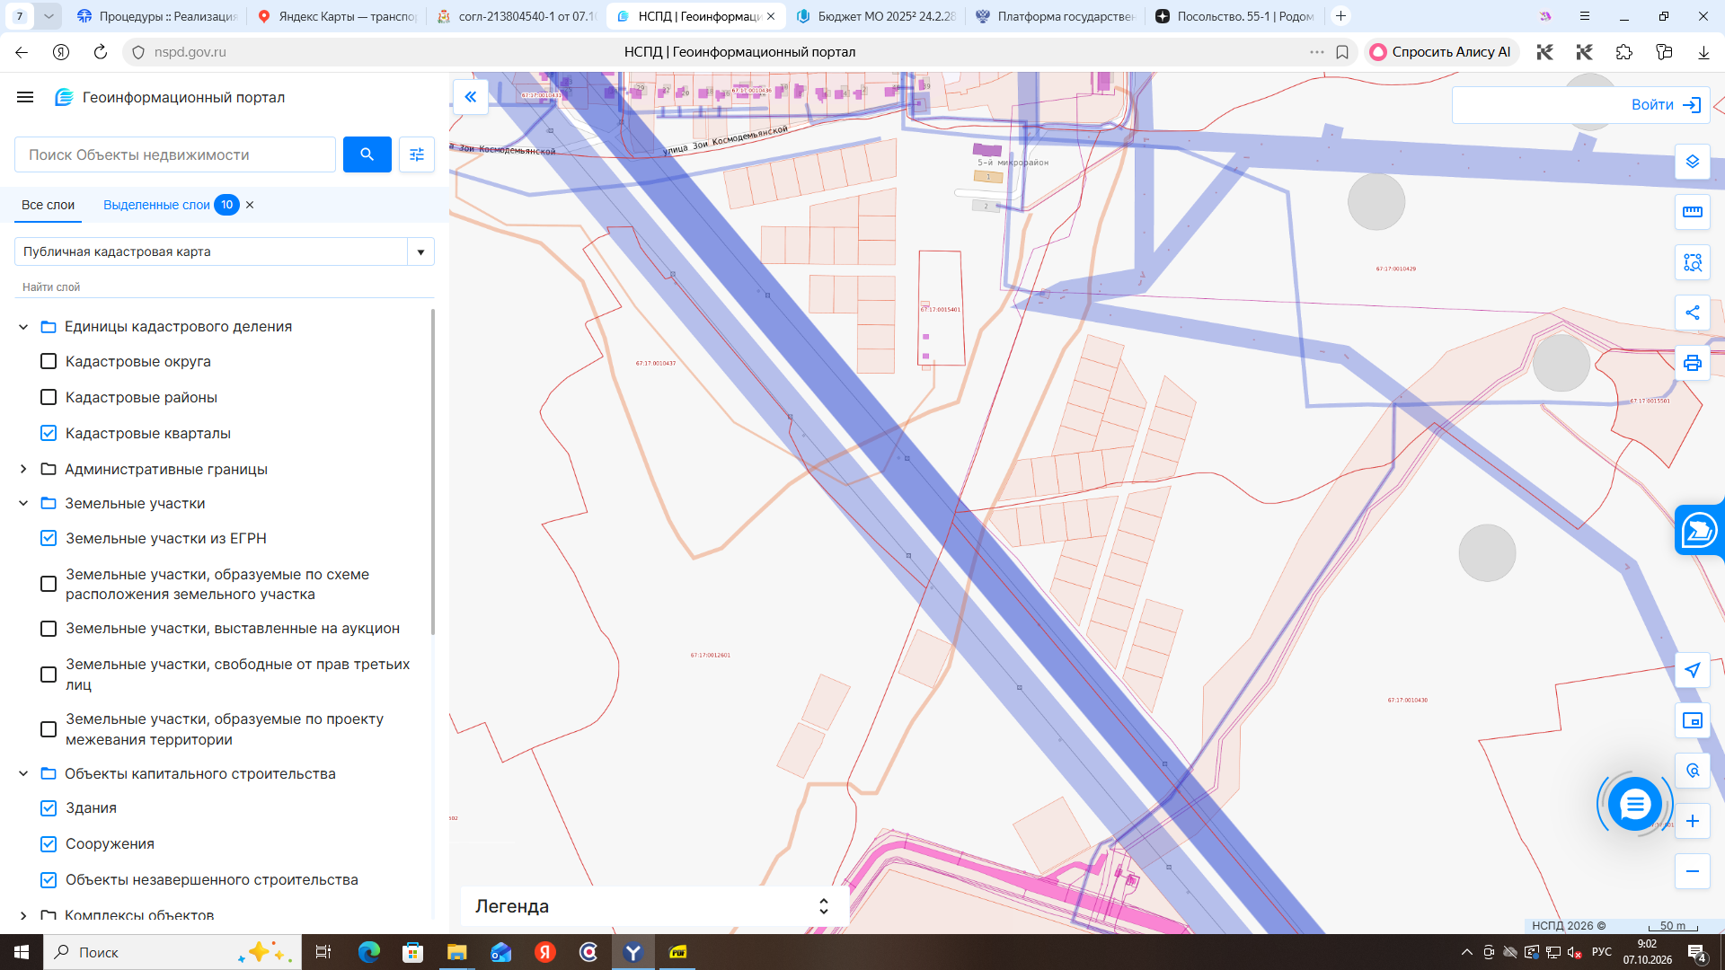This screenshot has width=1725, height=970.
Task: Uncheck Кадастровые кварталы layer
Action: click(49, 433)
